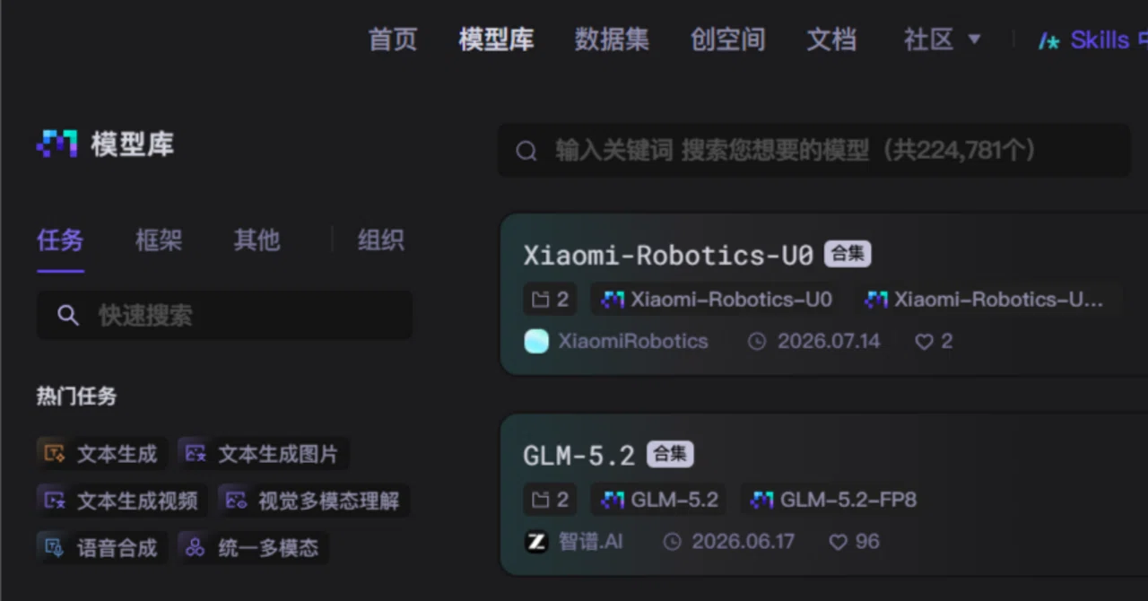The image size is (1148, 601).
Task: Click the 统一多模态 tag icon
Action: [196, 547]
